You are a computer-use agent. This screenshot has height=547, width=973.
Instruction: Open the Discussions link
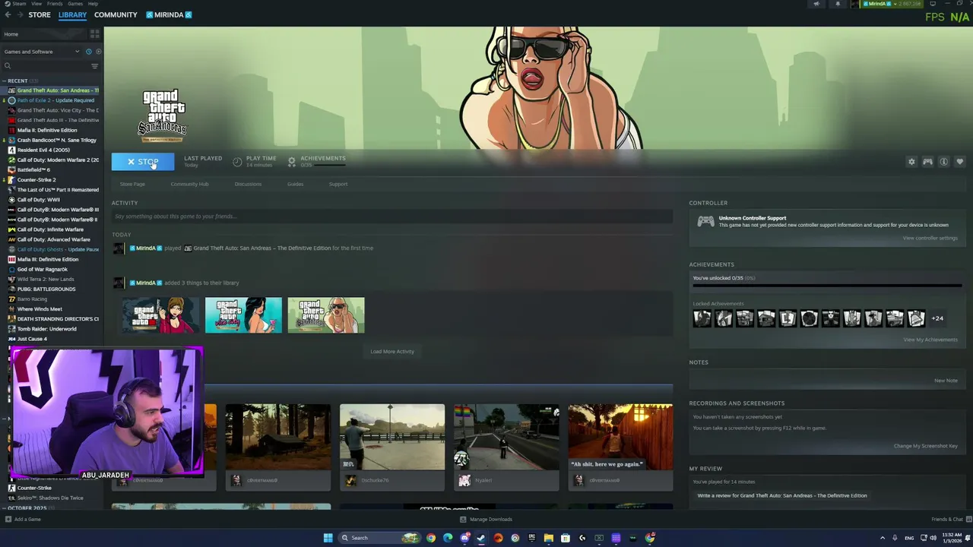248,184
